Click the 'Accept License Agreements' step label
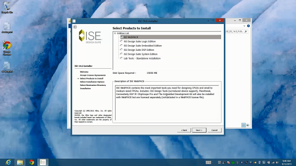Image resolution: width=296 pixels, height=166 pixels. (92, 75)
